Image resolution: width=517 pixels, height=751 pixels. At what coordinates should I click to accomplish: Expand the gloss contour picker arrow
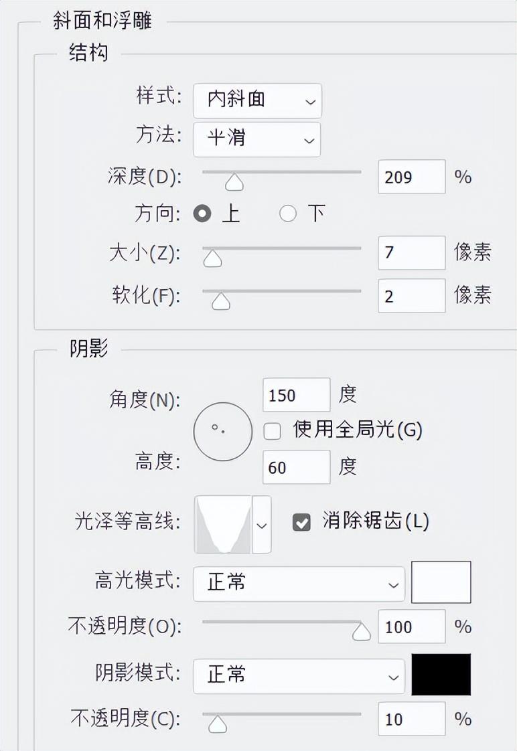pos(262,525)
